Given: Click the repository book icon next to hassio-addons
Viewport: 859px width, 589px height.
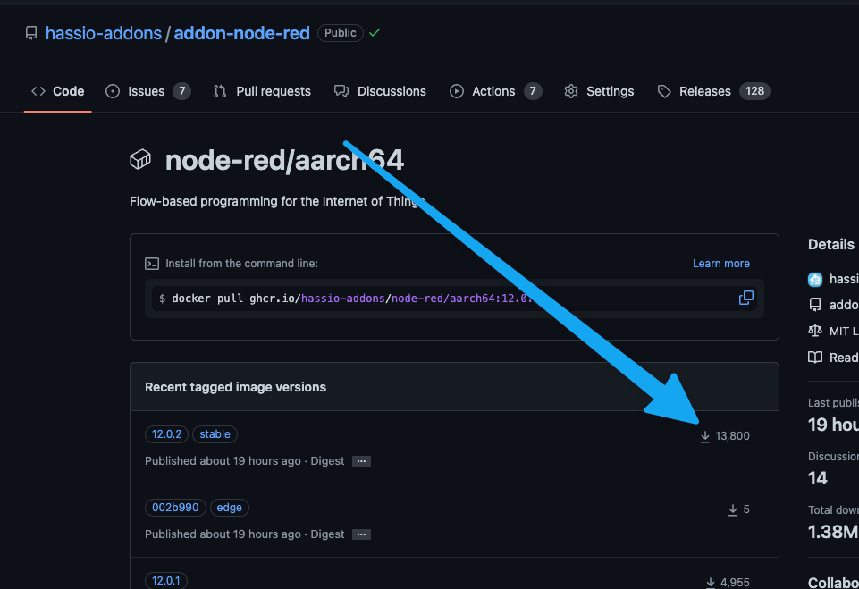Looking at the screenshot, I should tap(31, 32).
